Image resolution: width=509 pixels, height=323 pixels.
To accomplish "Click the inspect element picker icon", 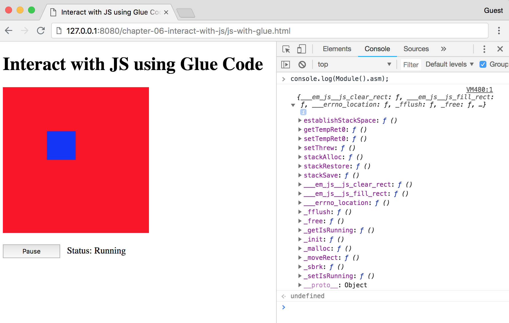I will (286, 49).
